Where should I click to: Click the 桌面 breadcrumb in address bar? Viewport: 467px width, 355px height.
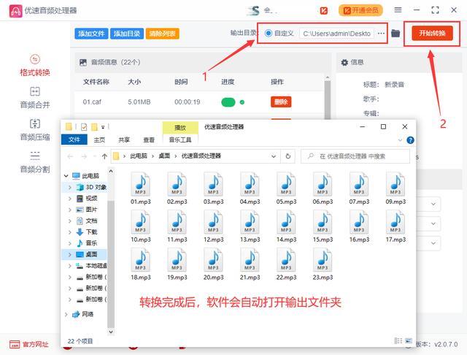coord(164,156)
